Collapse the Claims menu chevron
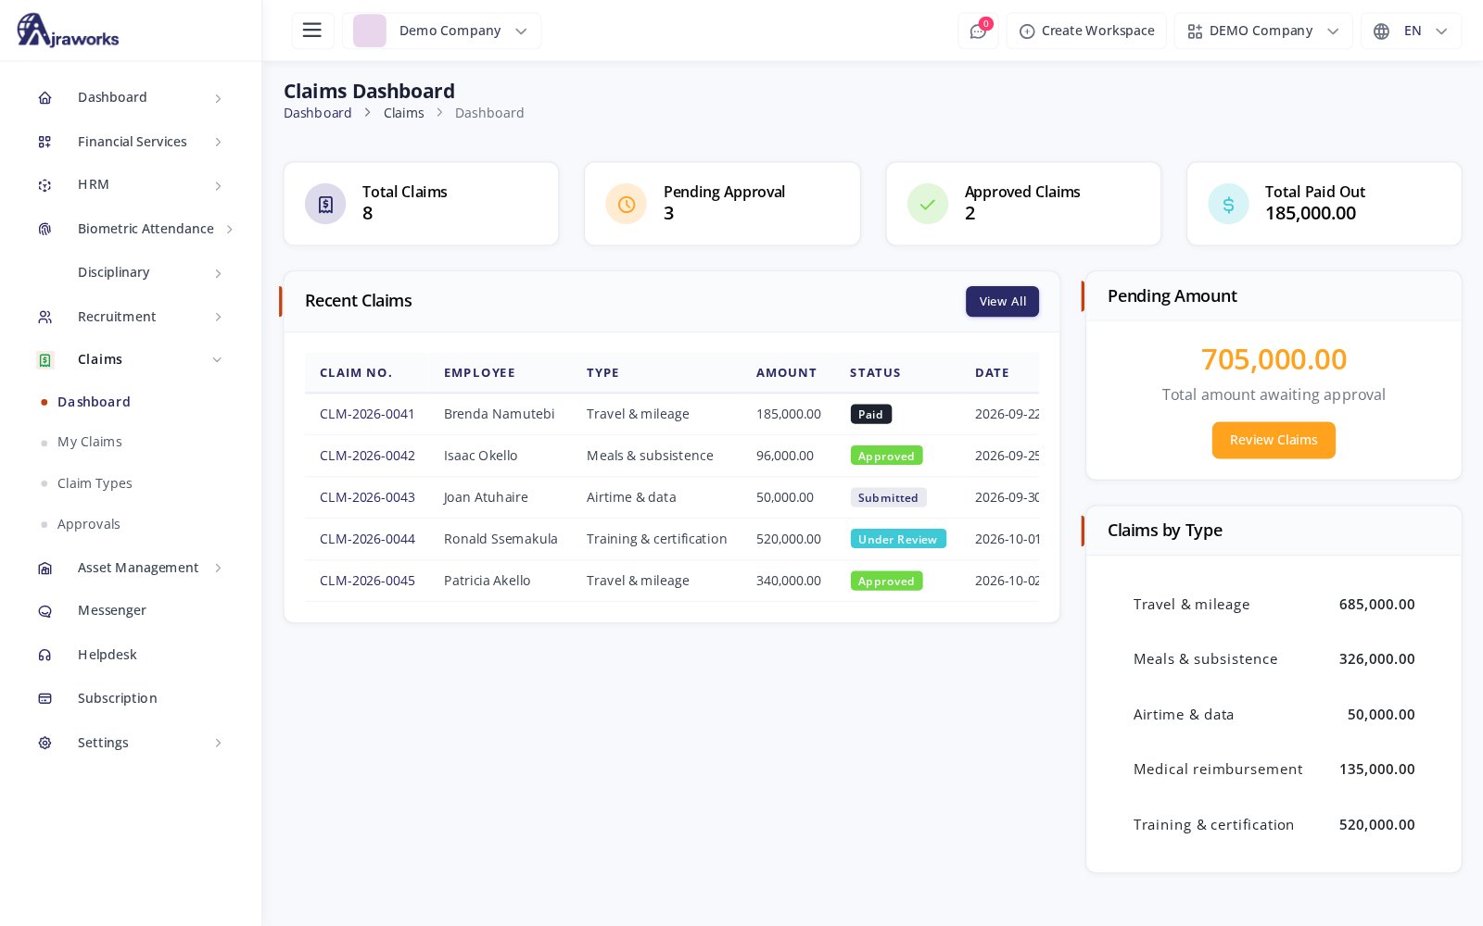1483x926 pixels. point(217,360)
